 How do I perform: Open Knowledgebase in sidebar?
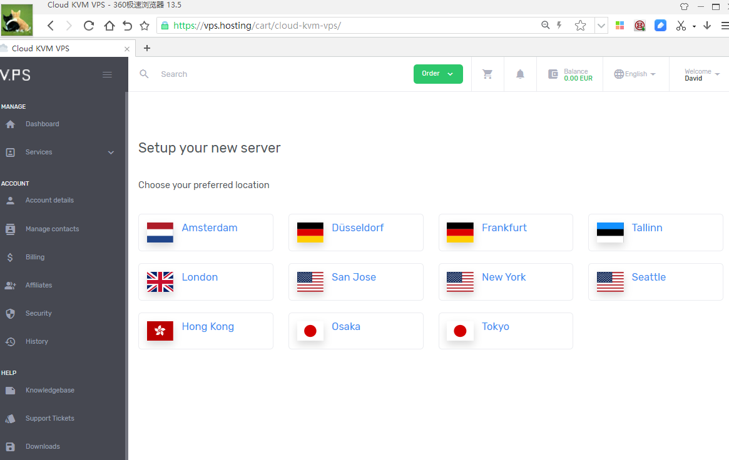[x=49, y=391]
